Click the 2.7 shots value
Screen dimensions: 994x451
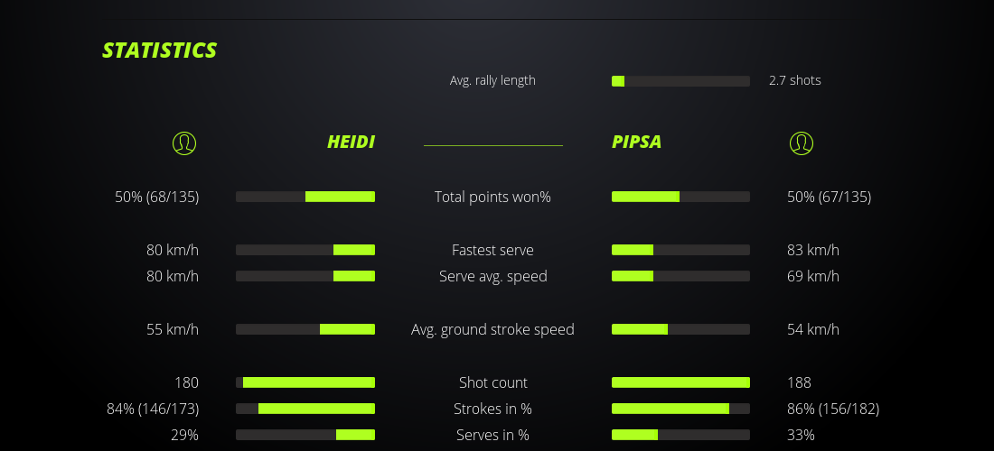pos(795,80)
